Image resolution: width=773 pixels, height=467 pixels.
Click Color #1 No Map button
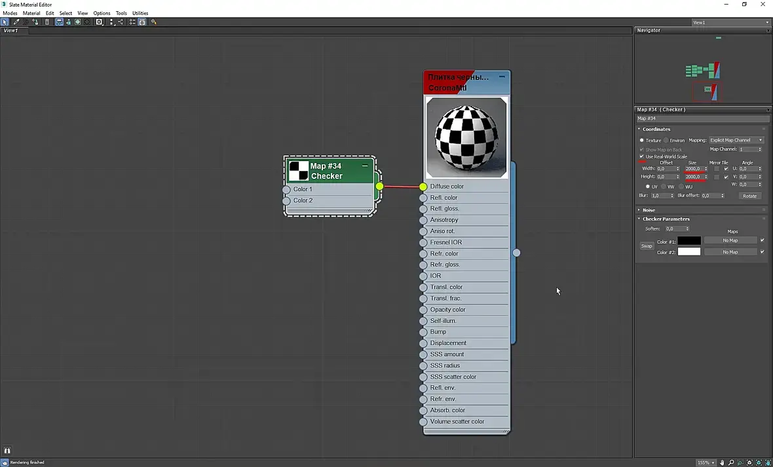point(730,240)
